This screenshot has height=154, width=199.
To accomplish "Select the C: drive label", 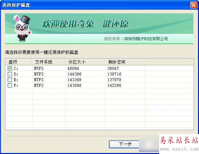I will pyautogui.click(x=16, y=69).
